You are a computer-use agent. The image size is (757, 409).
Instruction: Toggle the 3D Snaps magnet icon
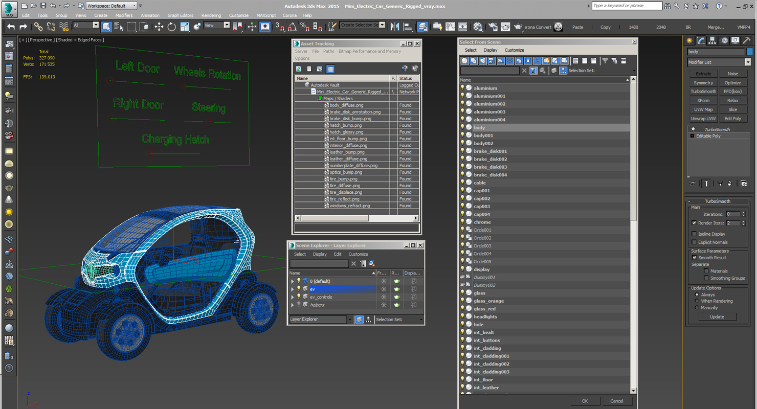[x=280, y=27]
